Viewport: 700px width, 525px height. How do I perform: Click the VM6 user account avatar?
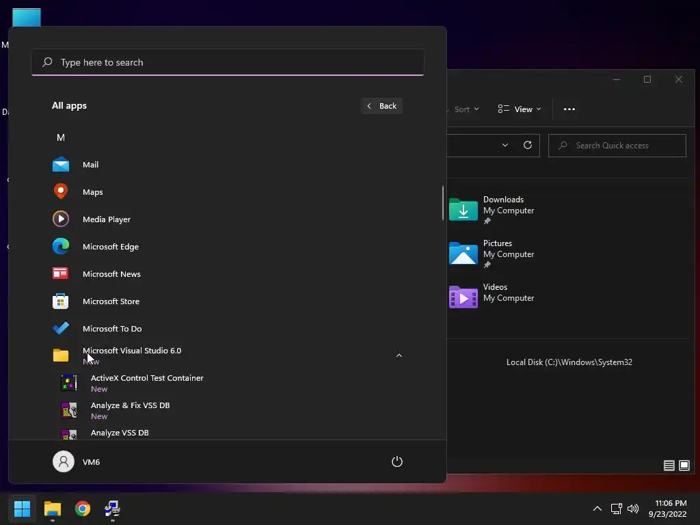coord(64,461)
